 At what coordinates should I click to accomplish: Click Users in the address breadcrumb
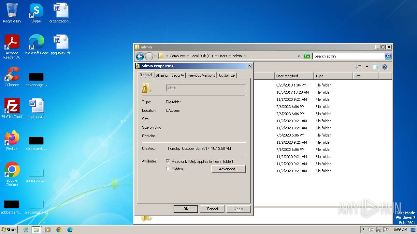click(x=223, y=56)
